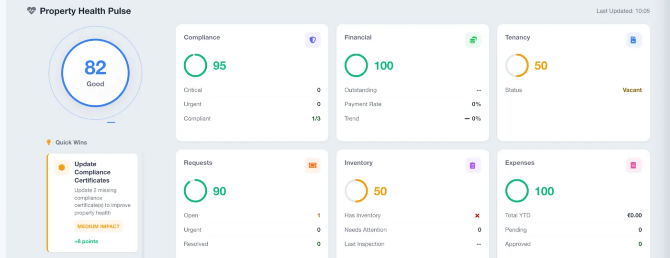Click the Total YTD €0.00 value
The width and height of the screenshot is (670, 258).
coord(635,215)
